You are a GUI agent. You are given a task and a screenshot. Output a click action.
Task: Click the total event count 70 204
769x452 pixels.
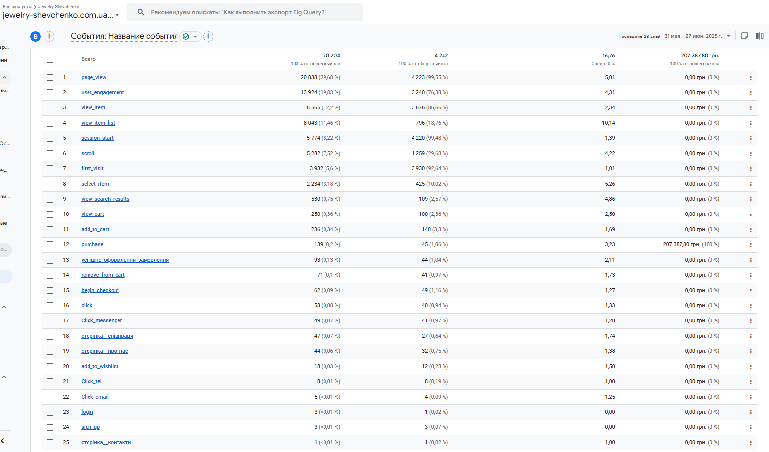(x=331, y=56)
